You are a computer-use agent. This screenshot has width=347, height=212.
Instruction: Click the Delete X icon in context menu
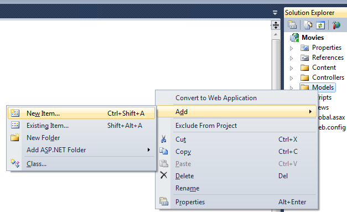coord(164,175)
